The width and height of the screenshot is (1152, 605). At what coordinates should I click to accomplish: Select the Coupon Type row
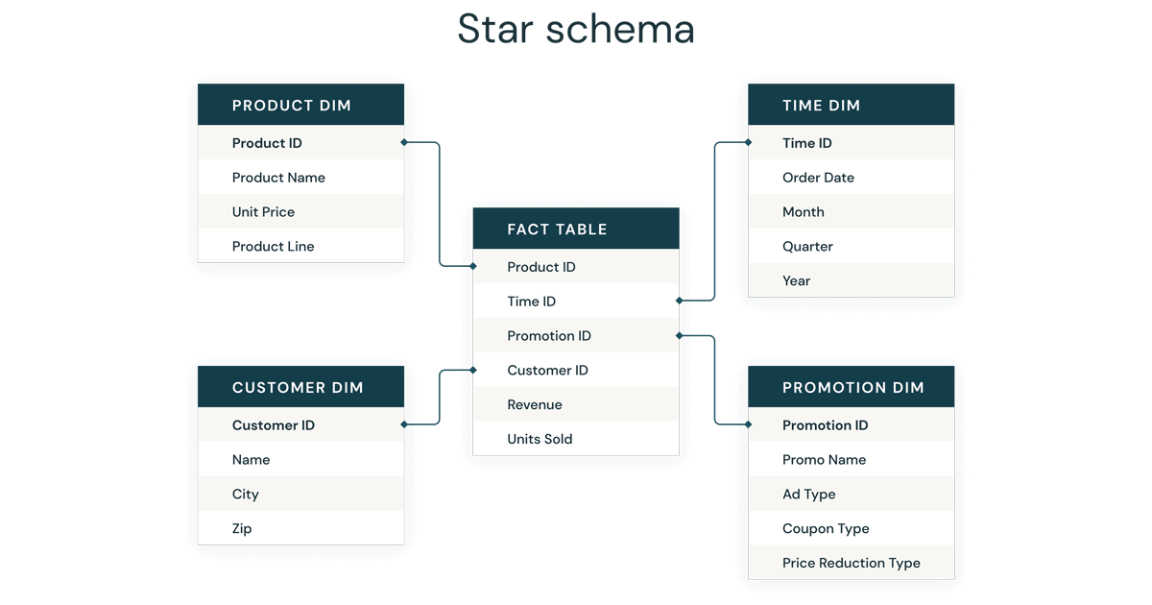(x=826, y=529)
